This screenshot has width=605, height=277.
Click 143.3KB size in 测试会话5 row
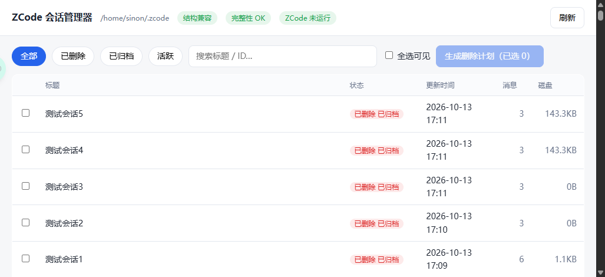click(561, 114)
